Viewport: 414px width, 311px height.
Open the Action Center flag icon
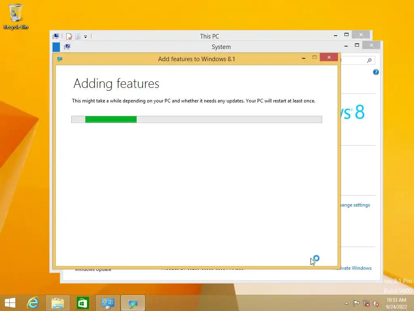click(x=356, y=303)
